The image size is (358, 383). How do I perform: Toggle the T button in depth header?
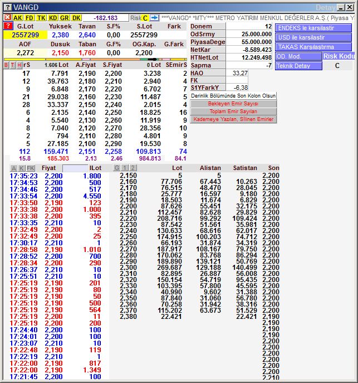[x=12, y=65]
